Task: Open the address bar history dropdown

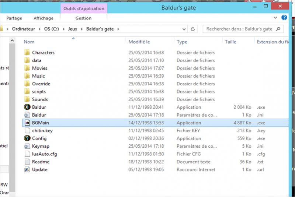Action: (184, 29)
